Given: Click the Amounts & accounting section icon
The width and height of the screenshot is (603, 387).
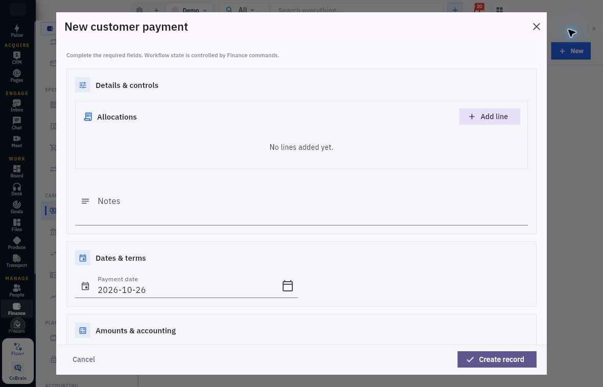Looking at the screenshot, I should click(x=83, y=330).
